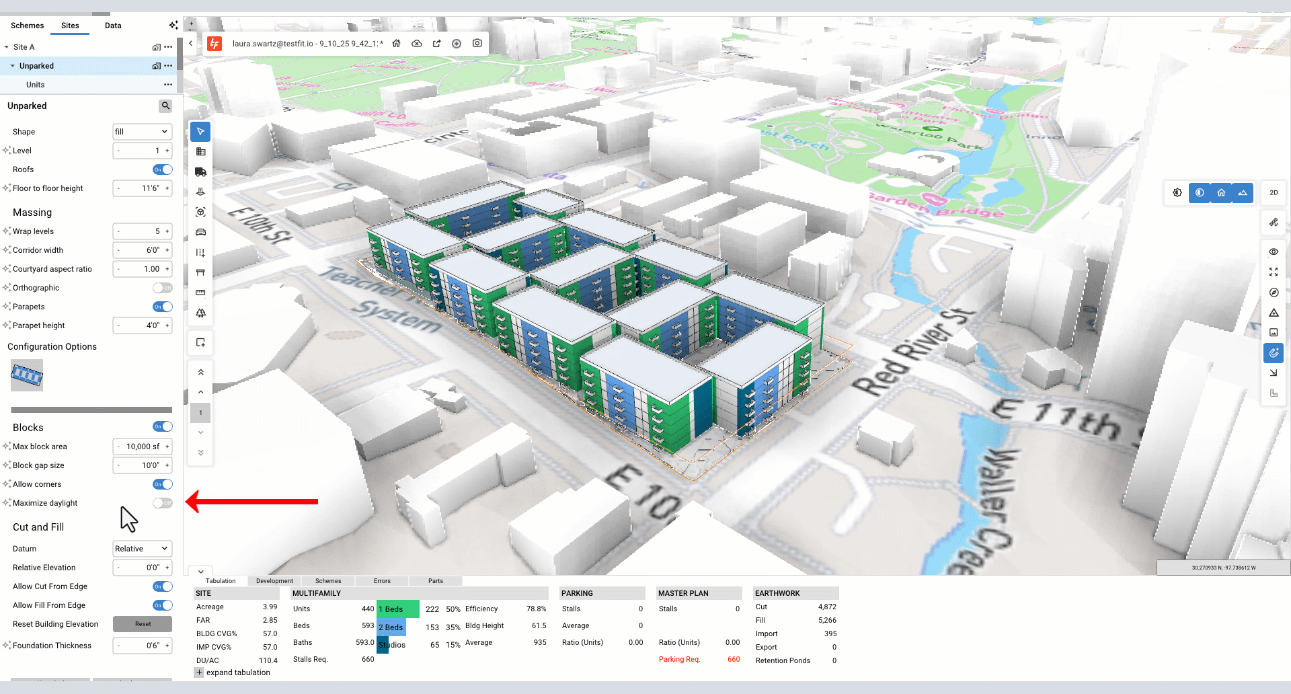Image resolution: width=1291 pixels, height=694 pixels.
Task: Click the Reset building elevation button
Action: point(143,624)
